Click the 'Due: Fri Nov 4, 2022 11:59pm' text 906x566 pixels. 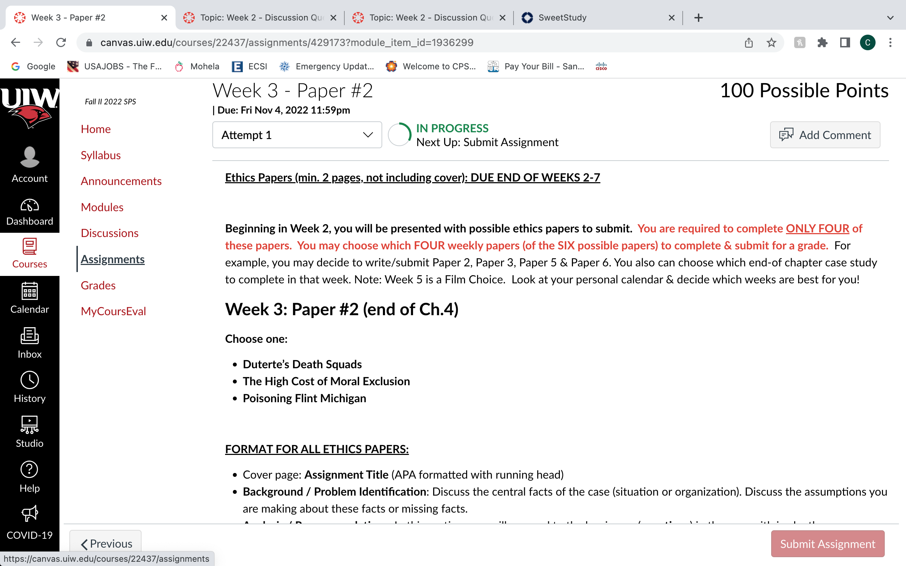[x=283, y=110]
